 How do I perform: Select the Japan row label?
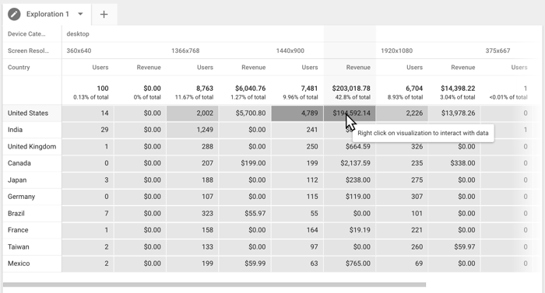click(17, 180)
